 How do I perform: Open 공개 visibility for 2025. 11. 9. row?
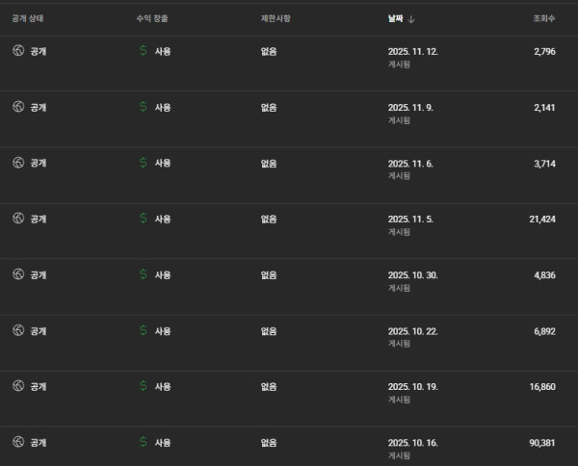pyautogui.click(x=39, y=107)
